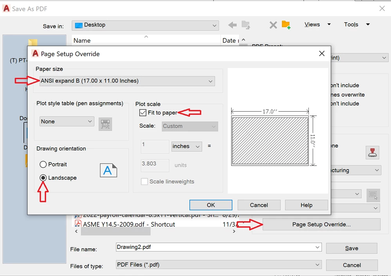
Task: Click the ASME Y14.5-2009.pdf shortcut icon
Action: [x=79, y=224]
